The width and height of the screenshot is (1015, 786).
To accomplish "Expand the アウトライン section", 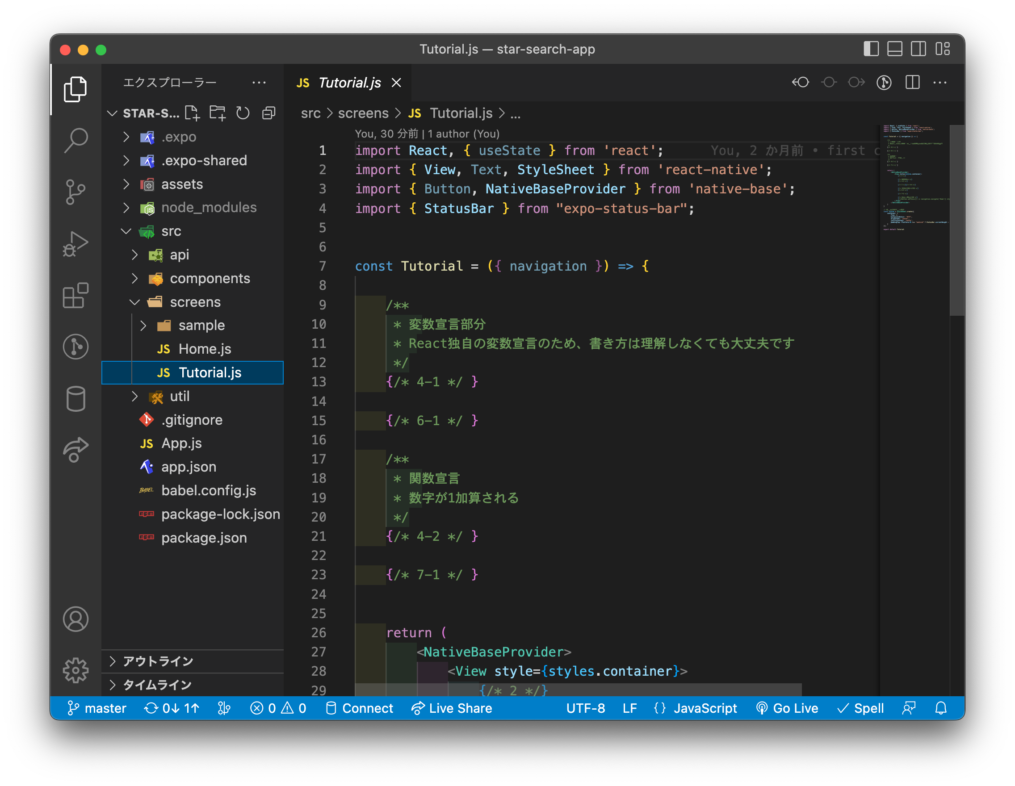I will coord(193,661).
